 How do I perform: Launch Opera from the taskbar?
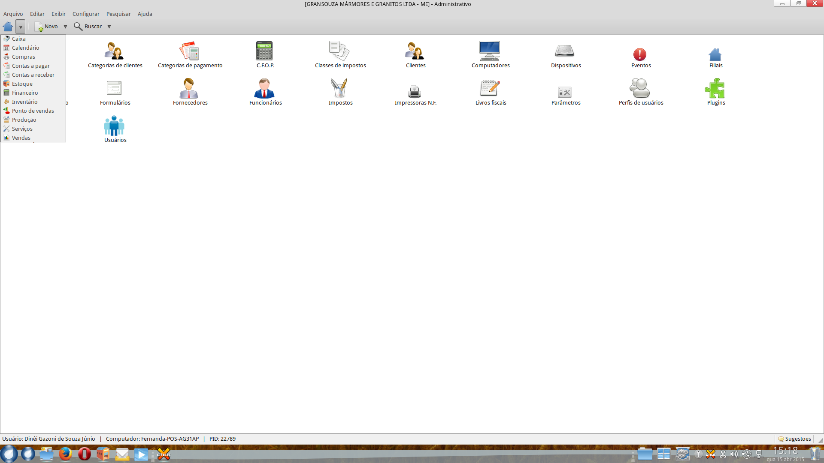[x=84, y=454]
